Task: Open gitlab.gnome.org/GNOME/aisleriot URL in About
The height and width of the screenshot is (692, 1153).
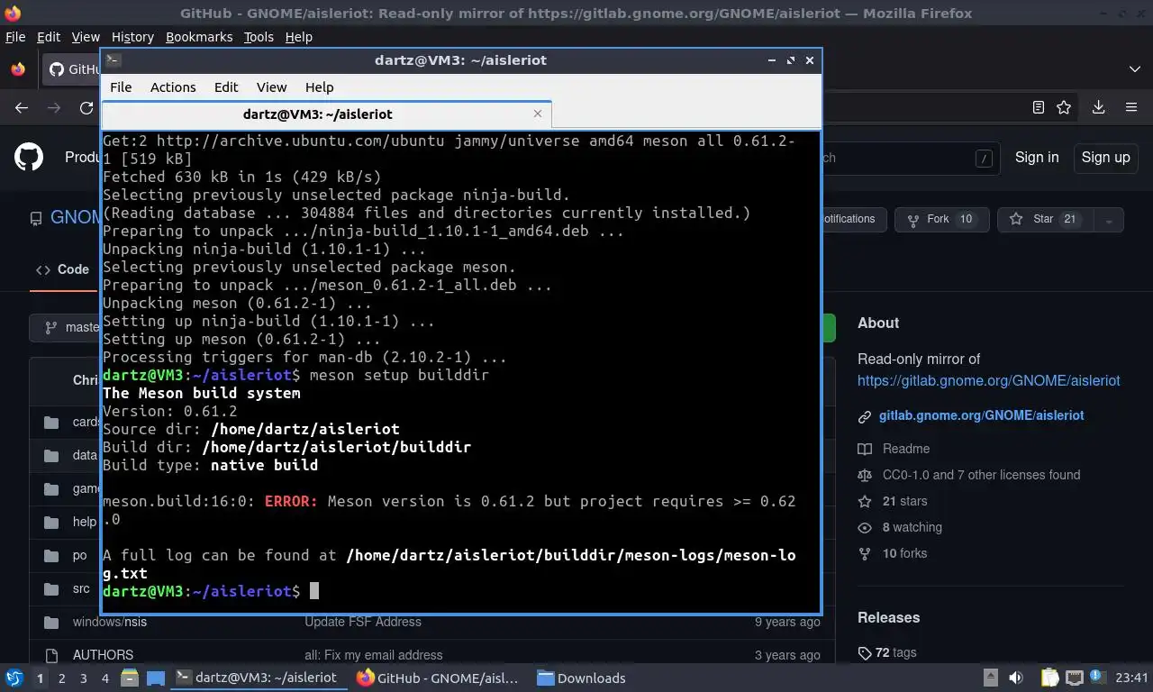Action: coord(988,380)
